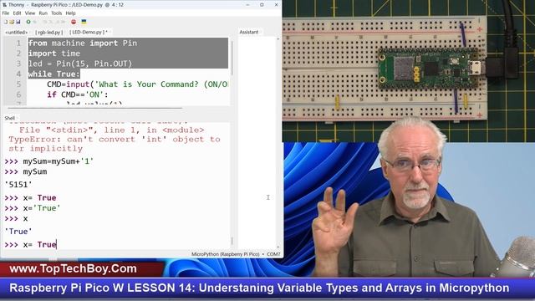Click the File "<stdin>" traceback line in Shell
This screenshot has width=535, height=301.
coord(111,130)
